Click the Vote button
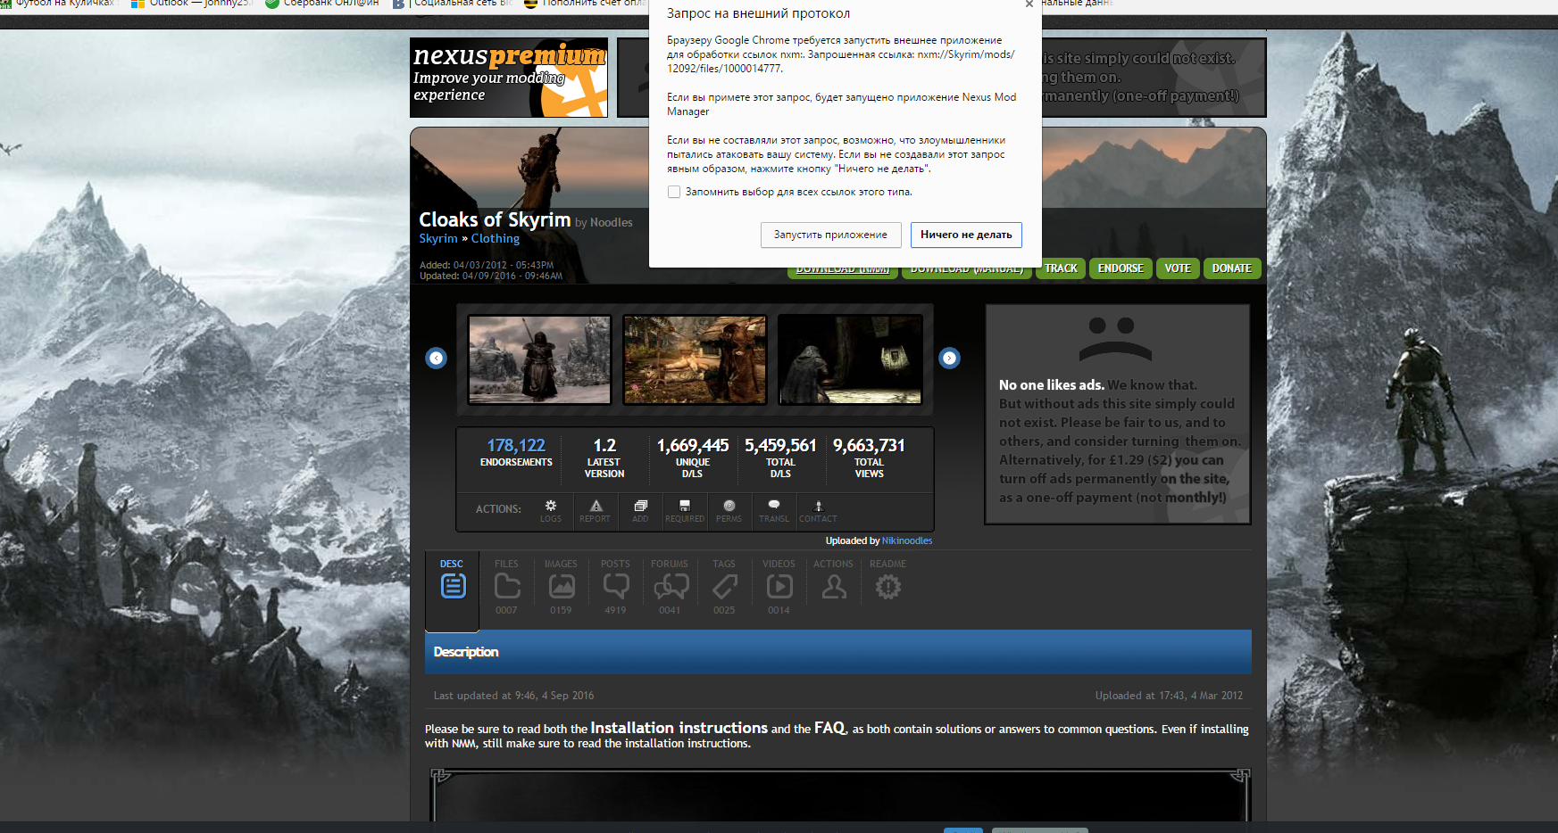 1178,268
